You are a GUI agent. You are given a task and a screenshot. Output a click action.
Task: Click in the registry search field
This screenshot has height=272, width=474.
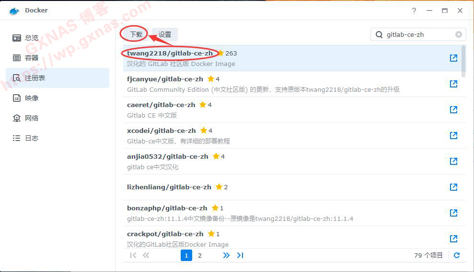point(418,34)
